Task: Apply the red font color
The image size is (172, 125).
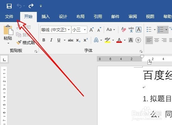Action: [119, 40]
